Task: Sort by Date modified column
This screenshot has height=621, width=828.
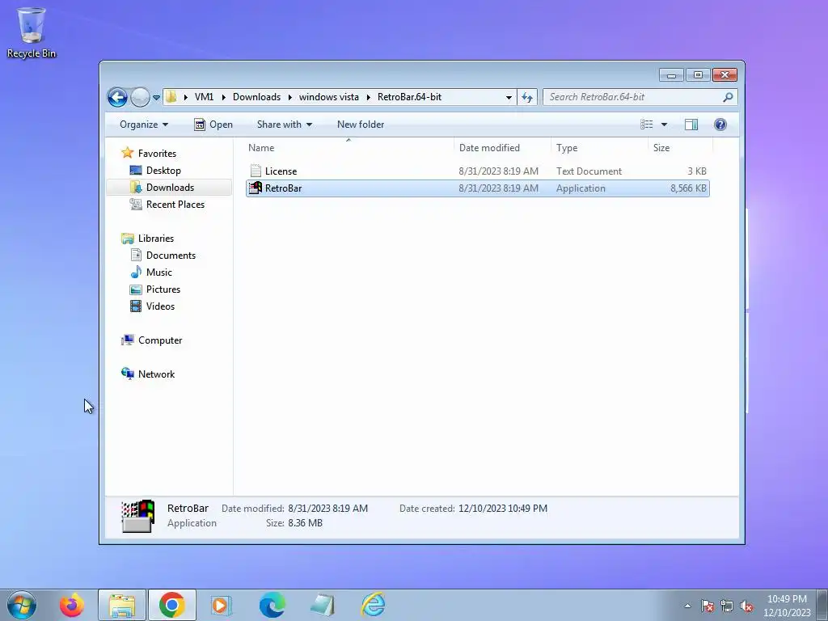Action: coord(502,148)
